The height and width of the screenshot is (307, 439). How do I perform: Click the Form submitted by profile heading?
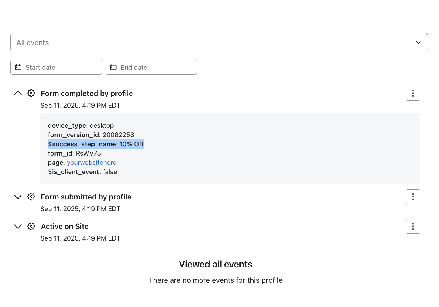point(86,197)
